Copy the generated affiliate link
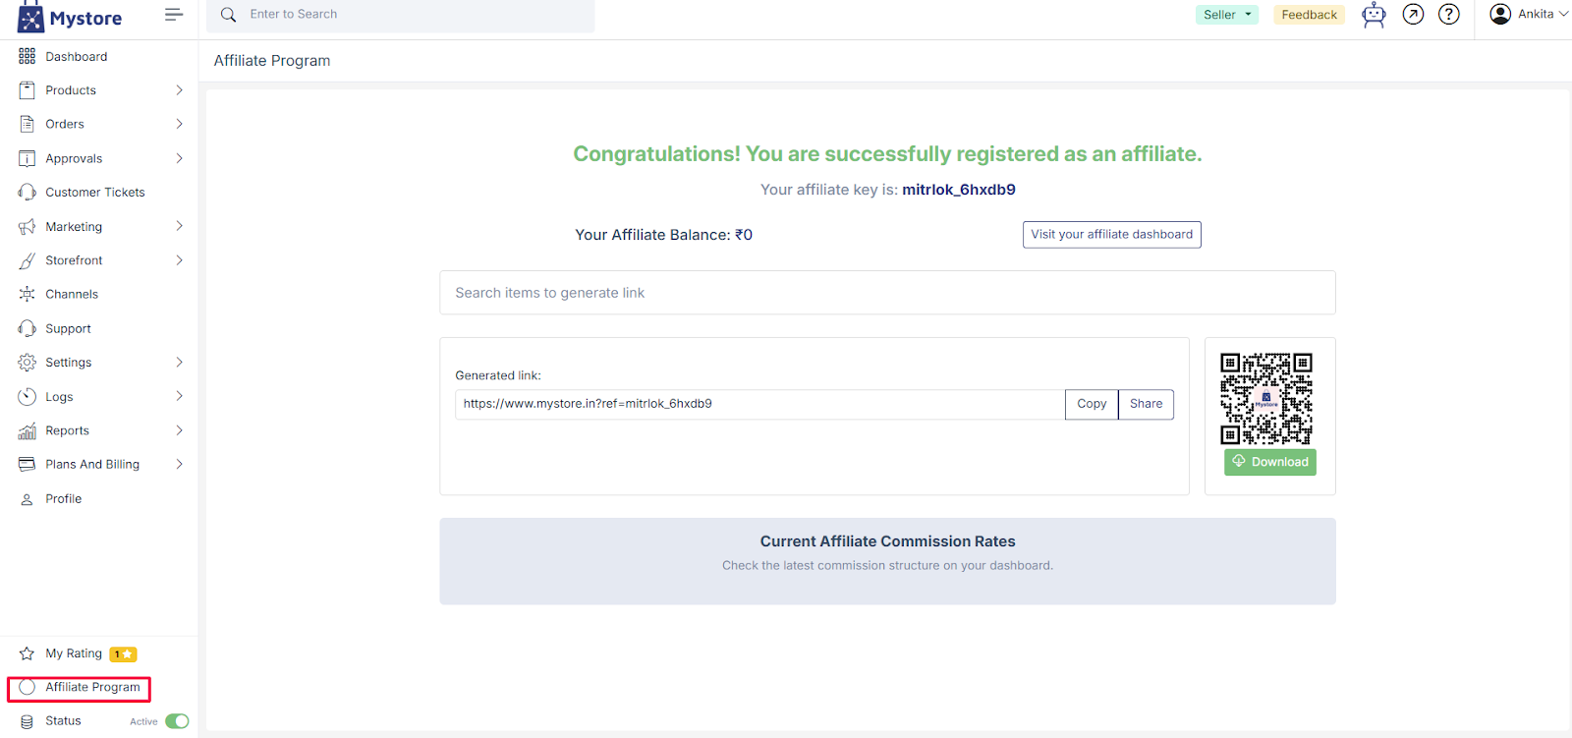The height and width of the screenshot is (738, 1572). 1092,404
